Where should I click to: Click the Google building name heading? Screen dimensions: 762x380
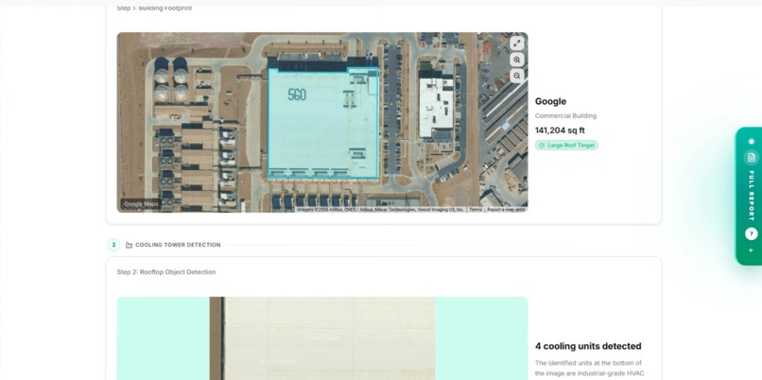coord(550,101)
